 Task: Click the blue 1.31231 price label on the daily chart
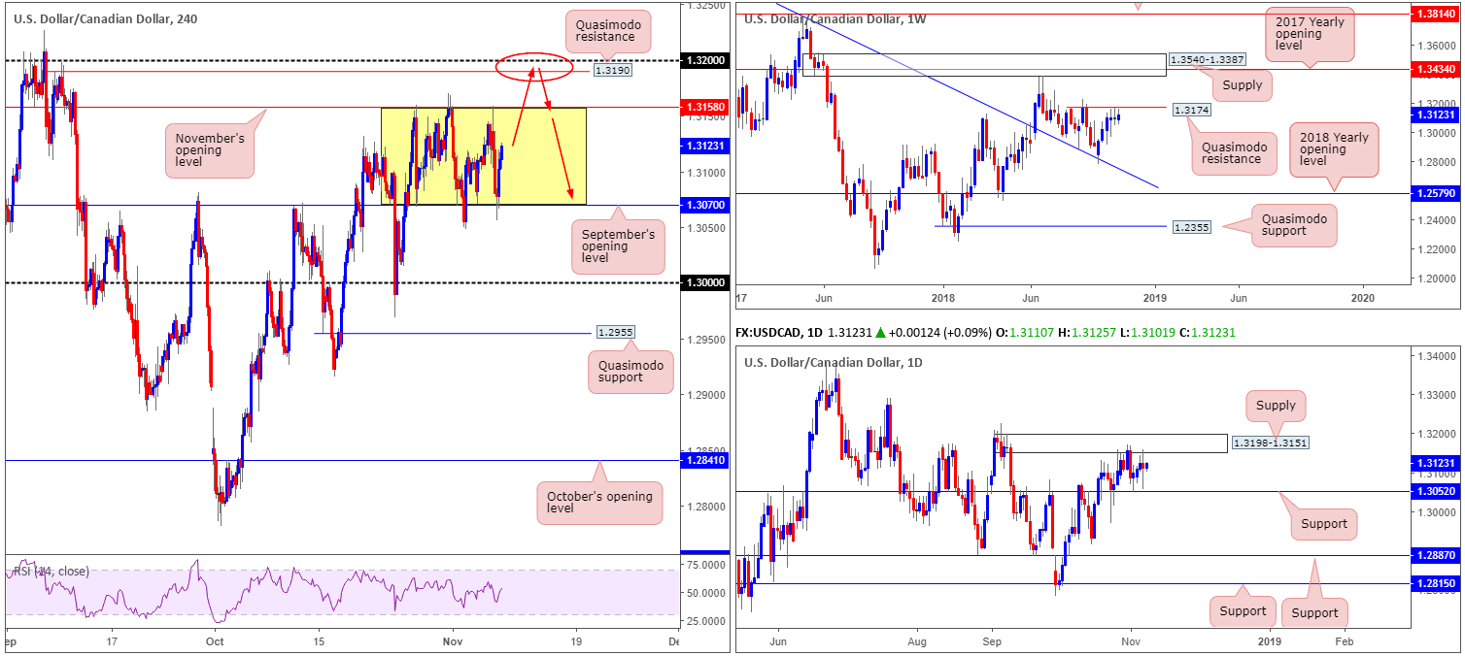(x=1434, y=464)
